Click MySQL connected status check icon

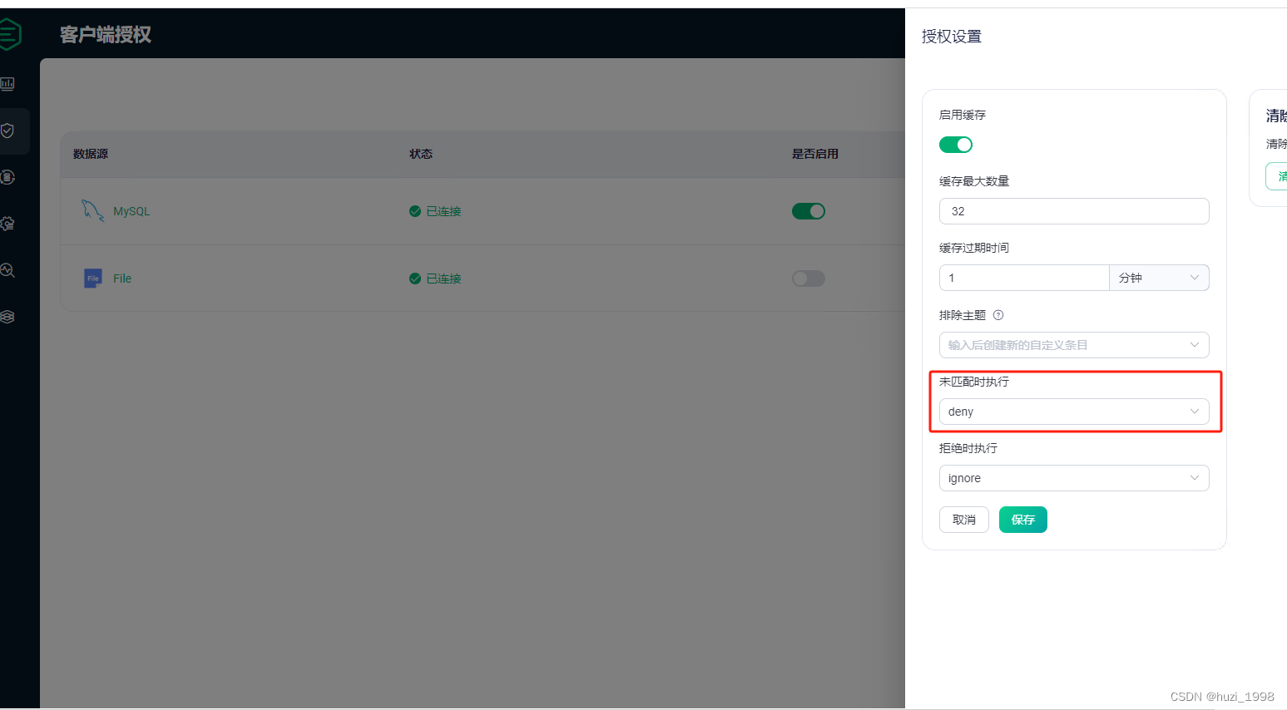coord(415,211)
